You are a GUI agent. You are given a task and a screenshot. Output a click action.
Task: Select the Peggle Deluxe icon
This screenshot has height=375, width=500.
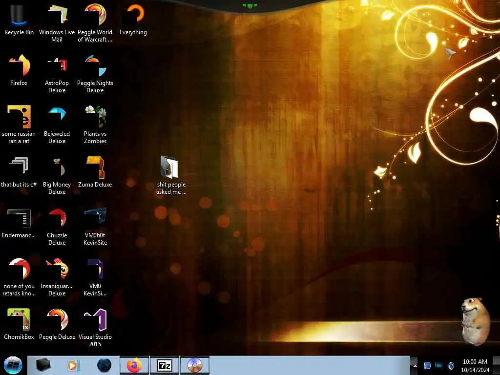tap(57, 324)
